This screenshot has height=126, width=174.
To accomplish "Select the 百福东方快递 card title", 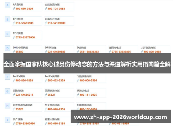I will pos(52,19).
